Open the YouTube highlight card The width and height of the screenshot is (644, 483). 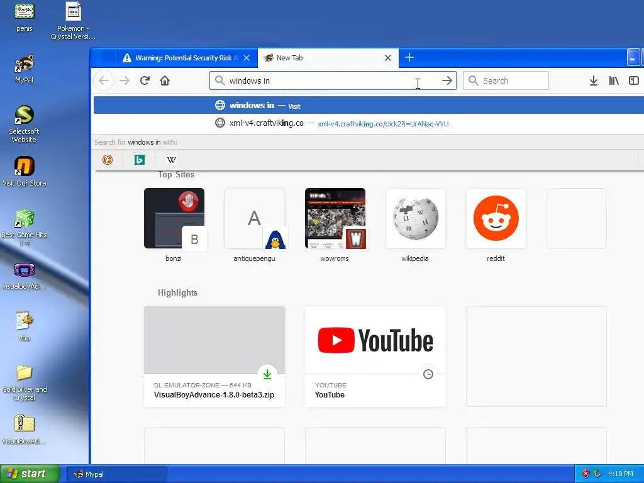pos(375,357)
